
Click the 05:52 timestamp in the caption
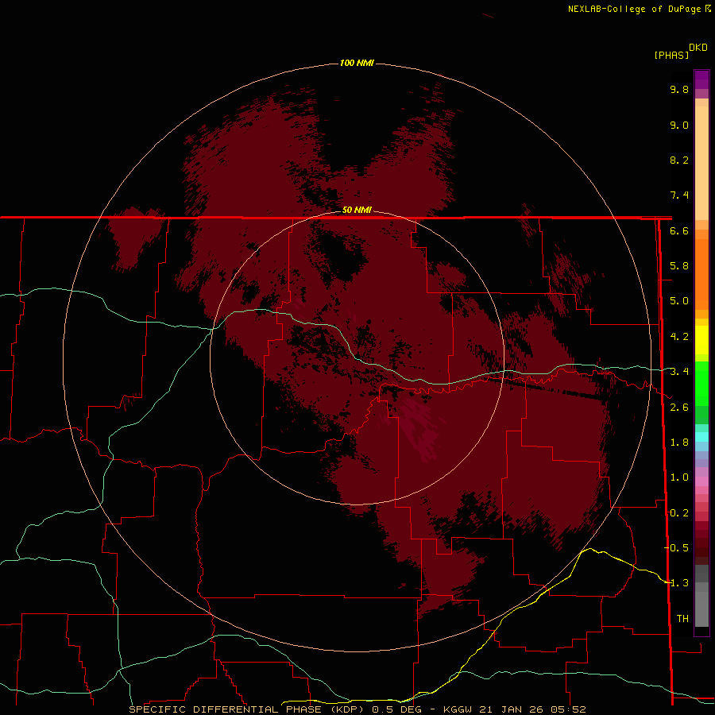pyautogui.click(x=568, y=709)
